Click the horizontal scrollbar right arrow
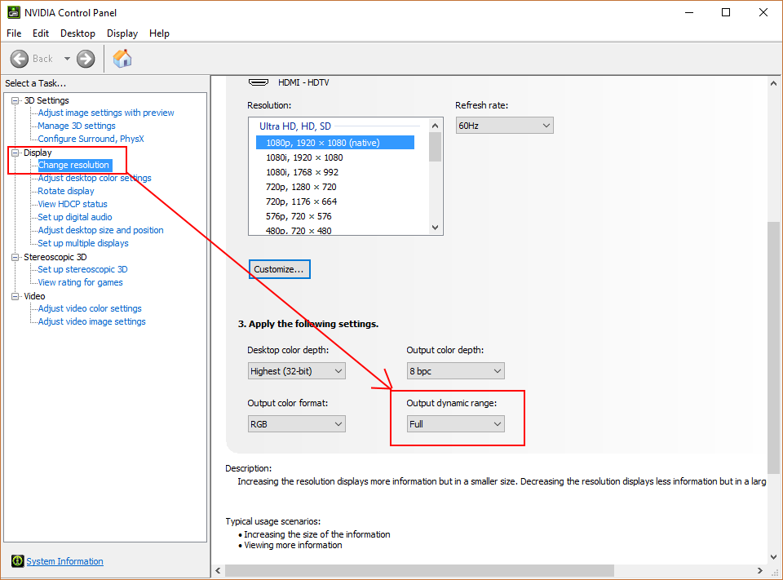The image size is (783, 580). tap(759, 570)
